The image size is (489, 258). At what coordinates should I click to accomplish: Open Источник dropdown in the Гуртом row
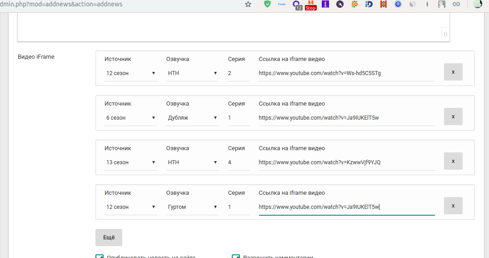click(x=131, y=207)
